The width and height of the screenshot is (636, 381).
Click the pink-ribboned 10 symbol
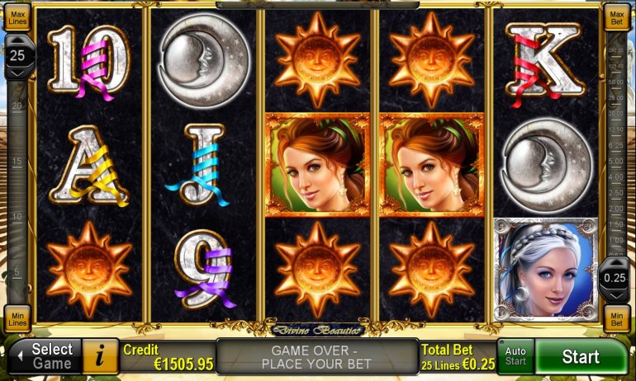89,63
